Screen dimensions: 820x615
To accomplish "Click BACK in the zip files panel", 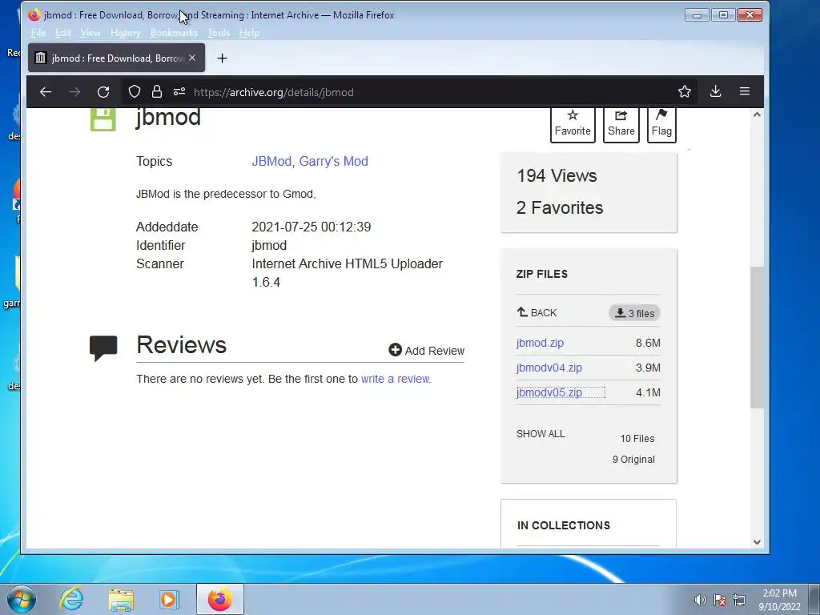I will pyautogui.click(x=537, y=313).
